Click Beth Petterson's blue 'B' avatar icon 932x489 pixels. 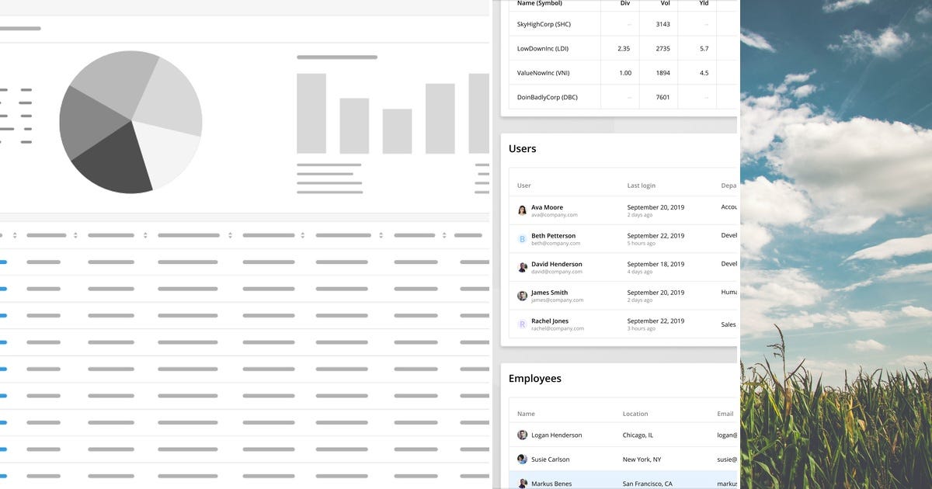[x=522, y=239]
